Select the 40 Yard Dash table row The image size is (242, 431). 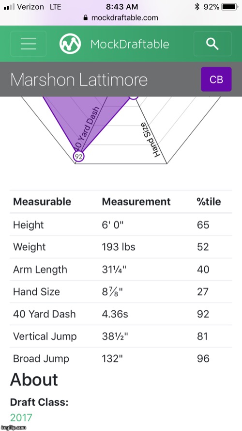121,314
